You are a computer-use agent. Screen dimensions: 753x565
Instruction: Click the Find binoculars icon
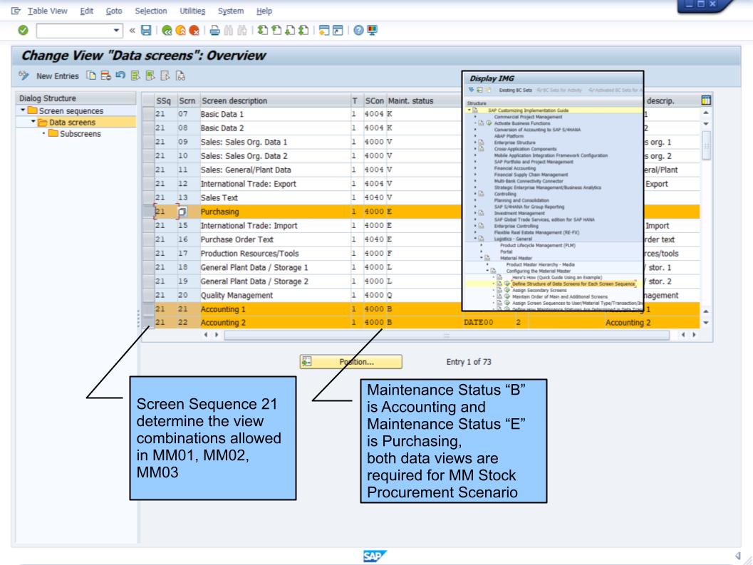[229, 30]
